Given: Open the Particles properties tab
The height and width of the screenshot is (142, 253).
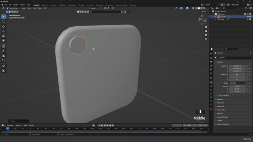Looking at the screenshot, I should coord(211,90).
